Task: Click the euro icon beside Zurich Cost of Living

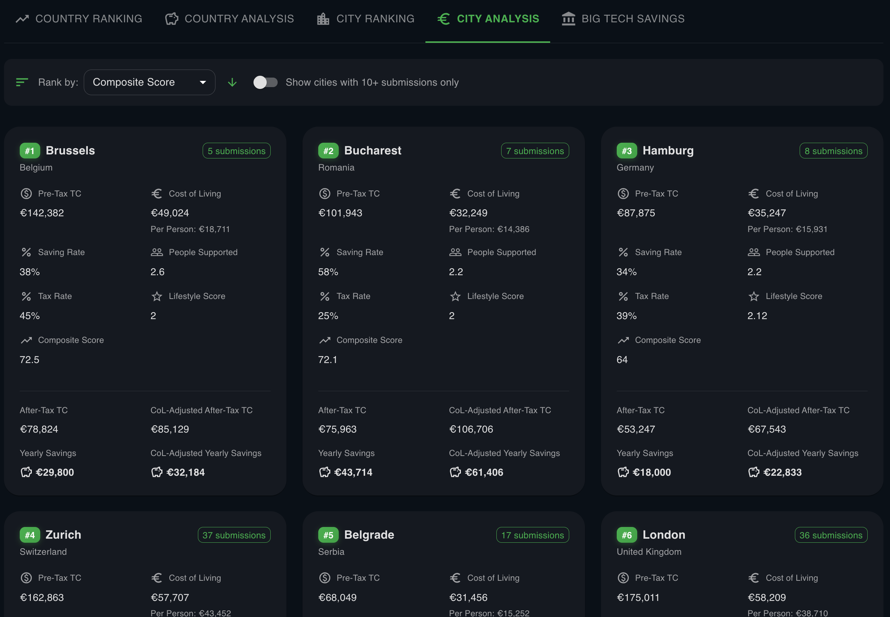Action: tap(157, 578)
